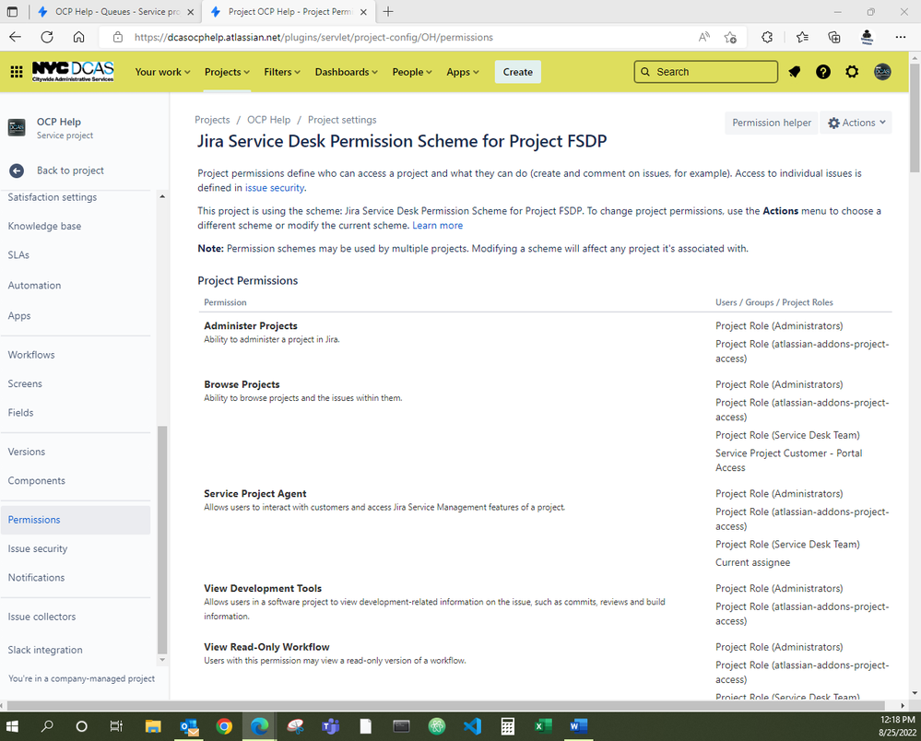The width and height of the screenshot is (921, 741).
Task: Open a new browser tab
Action: coord(388,12)
